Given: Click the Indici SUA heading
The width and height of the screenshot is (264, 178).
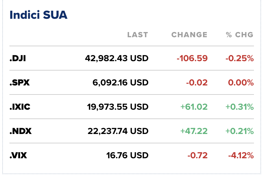Looking at the screenshot, I should [38, 15].
